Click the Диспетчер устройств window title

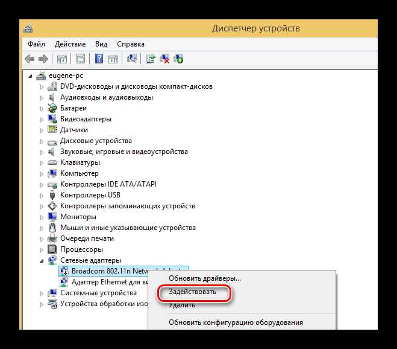pyautogui.click(x=255, y=28)
